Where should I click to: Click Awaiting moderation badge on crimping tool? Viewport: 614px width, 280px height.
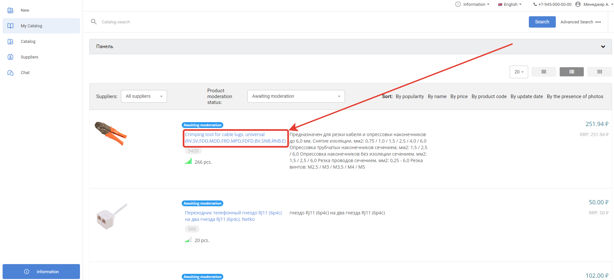(x=202, y=125)
